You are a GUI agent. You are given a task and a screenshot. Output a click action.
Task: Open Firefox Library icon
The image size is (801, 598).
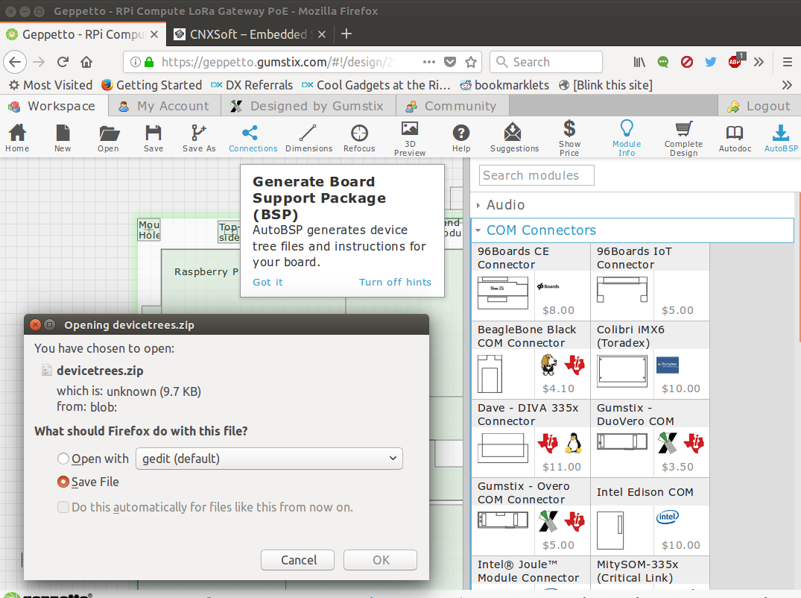pyautogui.click(x=639, y=62)
